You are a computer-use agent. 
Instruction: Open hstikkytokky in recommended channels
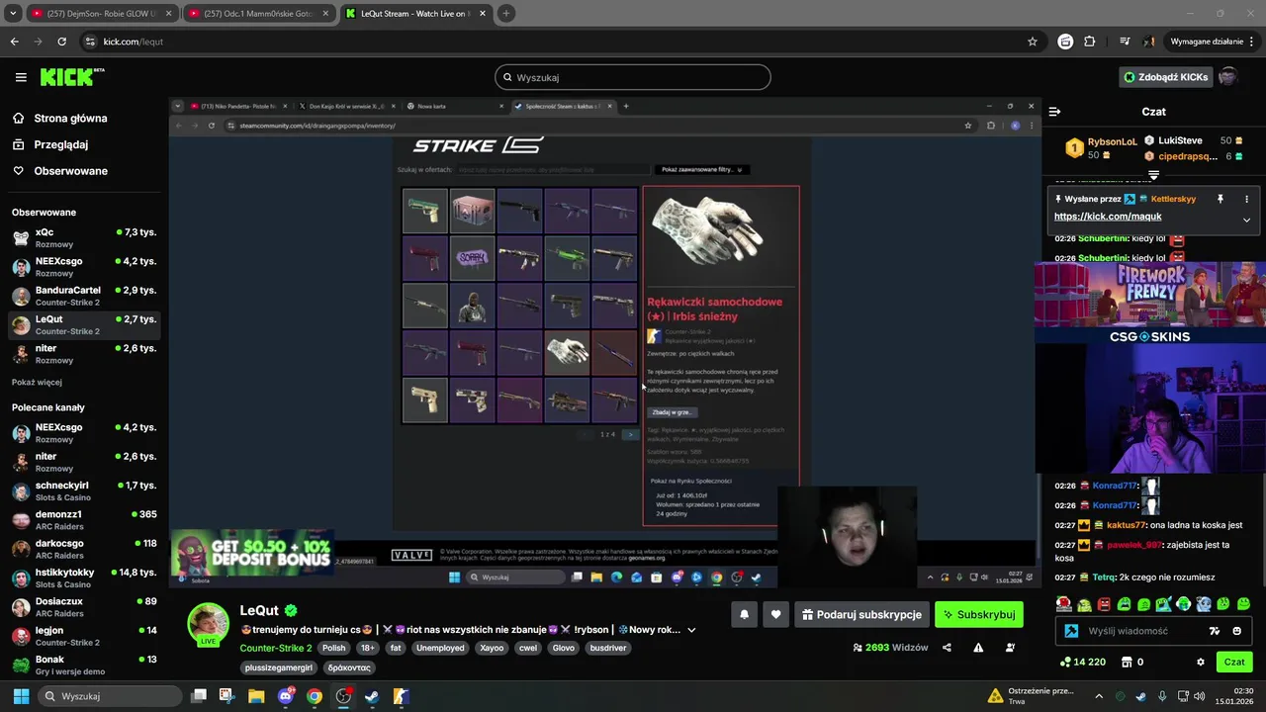coord(84,578)
